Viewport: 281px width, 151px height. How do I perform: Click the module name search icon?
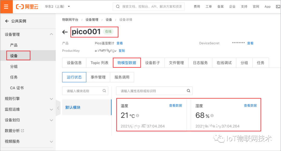coord(104,91)
